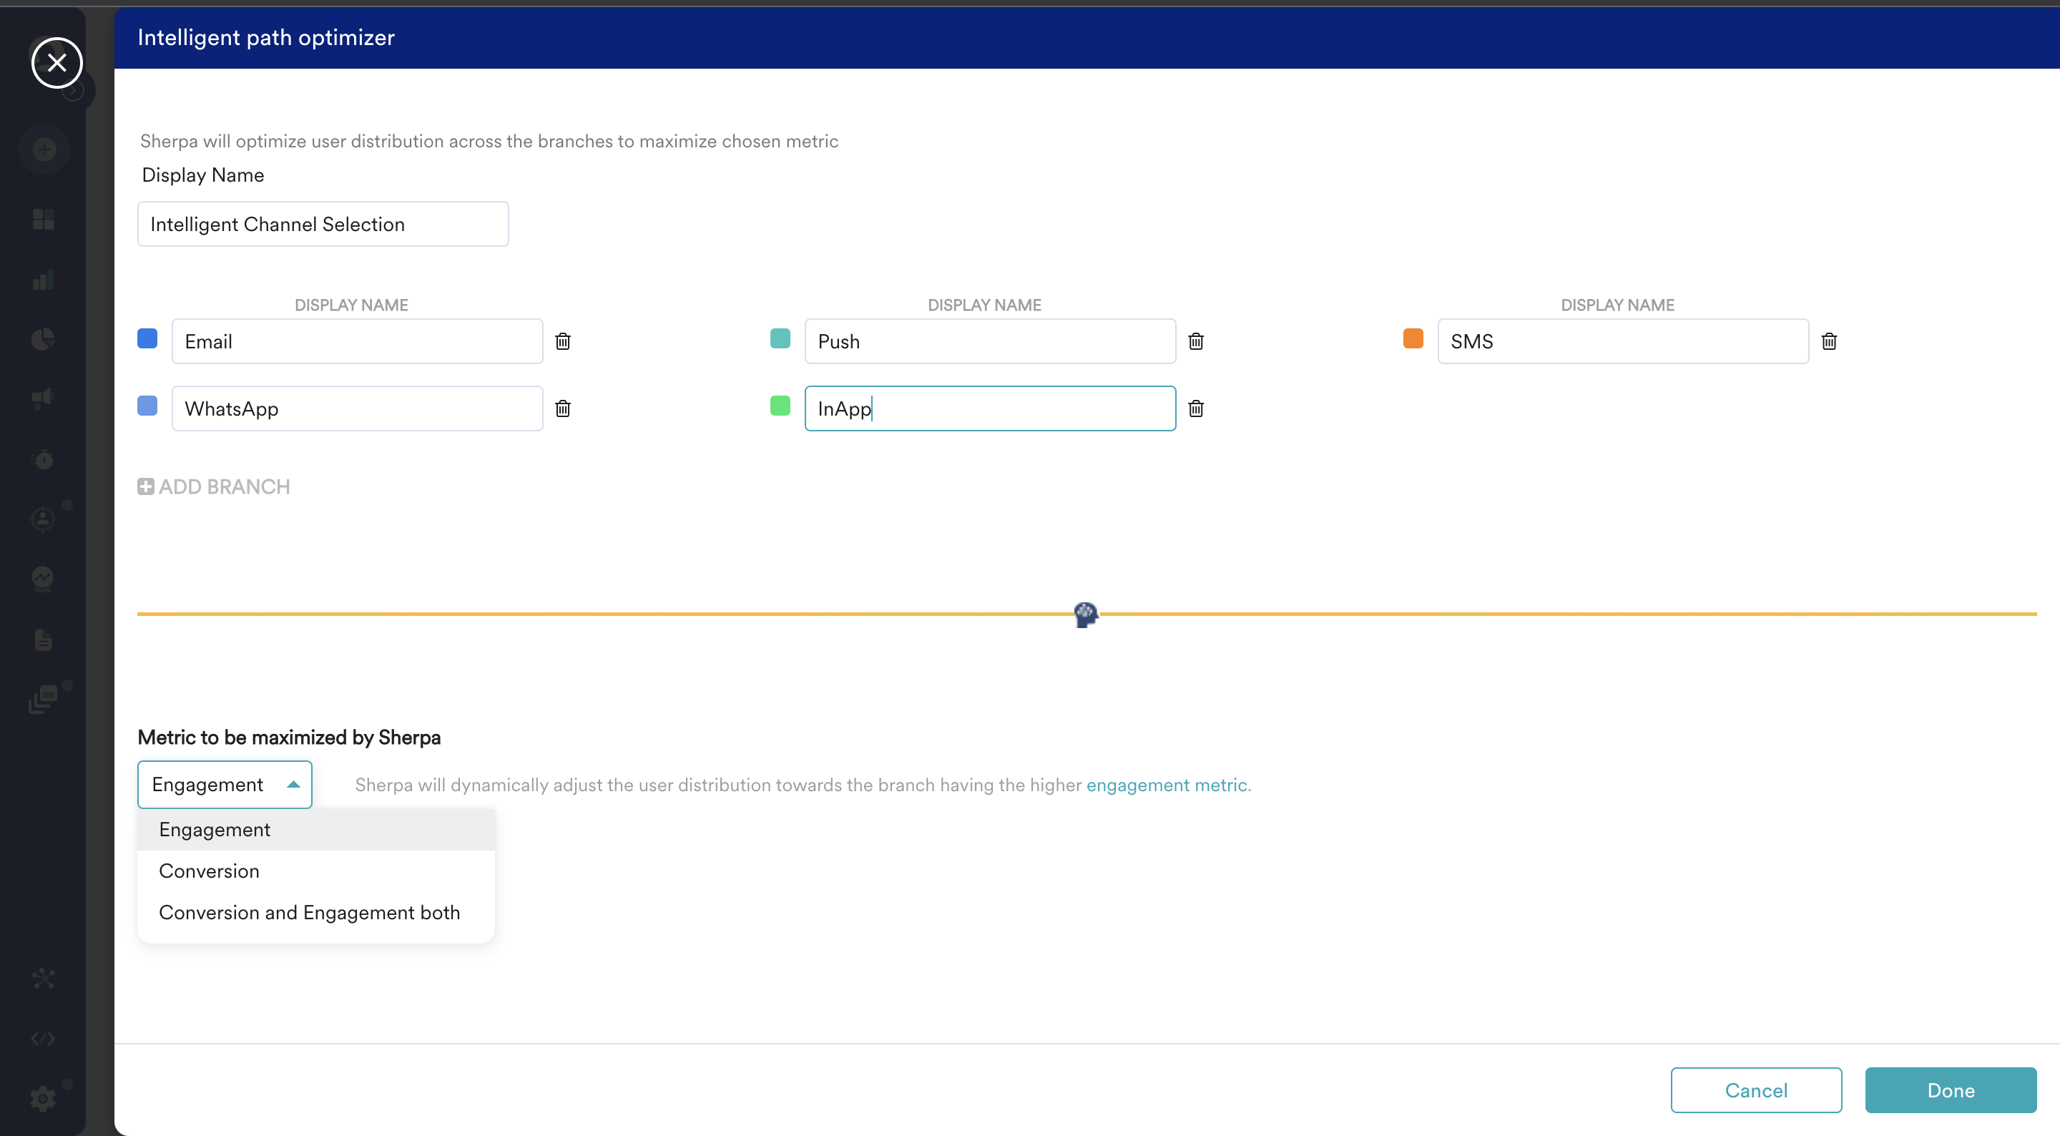Image resolution: width=2060 pixels, height=1136 pixels.
Task: Delete the Push branch with trash icon
Action: pyautogui.click(x=1195, y=342)
